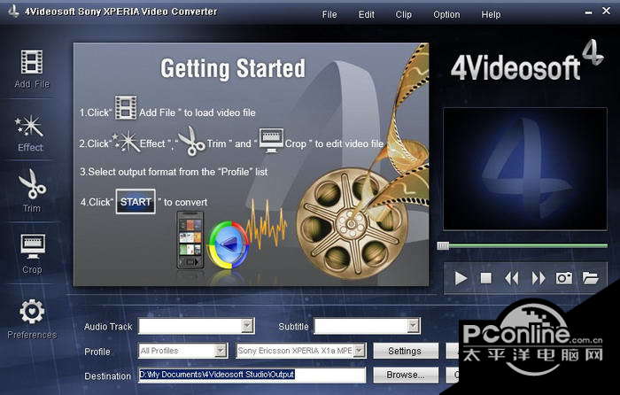Screen dimensions: 620x395
Task: Open the File menu
Action: [x=329, y=15]
